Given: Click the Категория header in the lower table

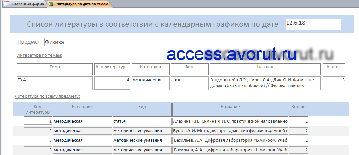Looking at the screenshot, I should [x=83, y=110].
